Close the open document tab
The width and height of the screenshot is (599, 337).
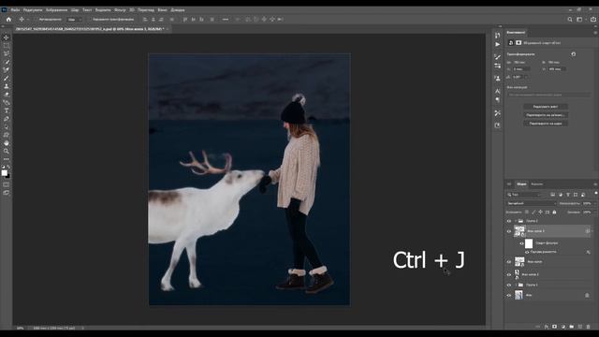click(168, 29)
